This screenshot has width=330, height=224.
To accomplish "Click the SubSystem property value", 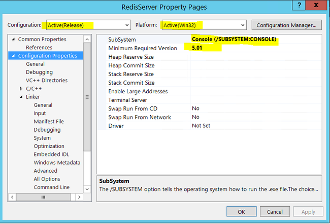I will point(234,40).
